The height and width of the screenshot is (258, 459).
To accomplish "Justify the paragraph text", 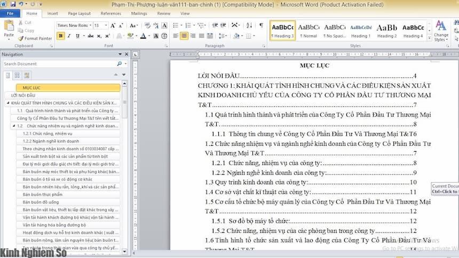I will [201, 36].
